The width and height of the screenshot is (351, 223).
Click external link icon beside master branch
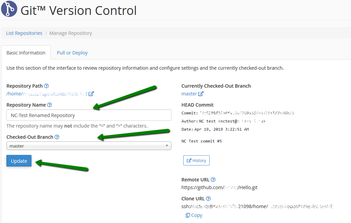[x=201, y=94]
